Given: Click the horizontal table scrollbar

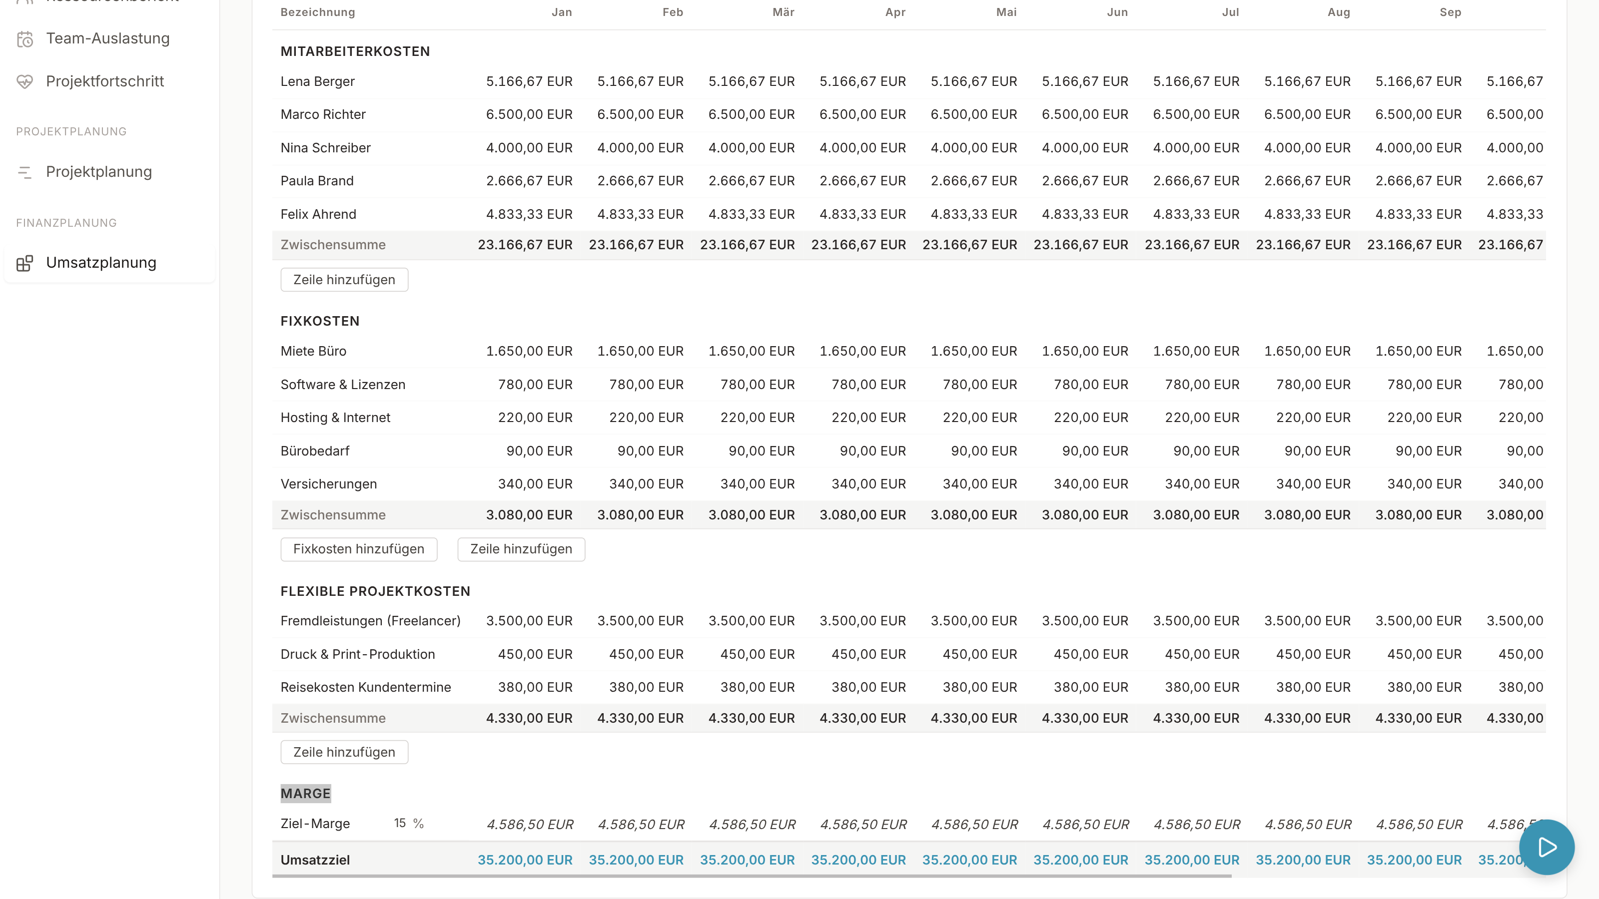Looking at the screenshot, I should pos(752,876).
